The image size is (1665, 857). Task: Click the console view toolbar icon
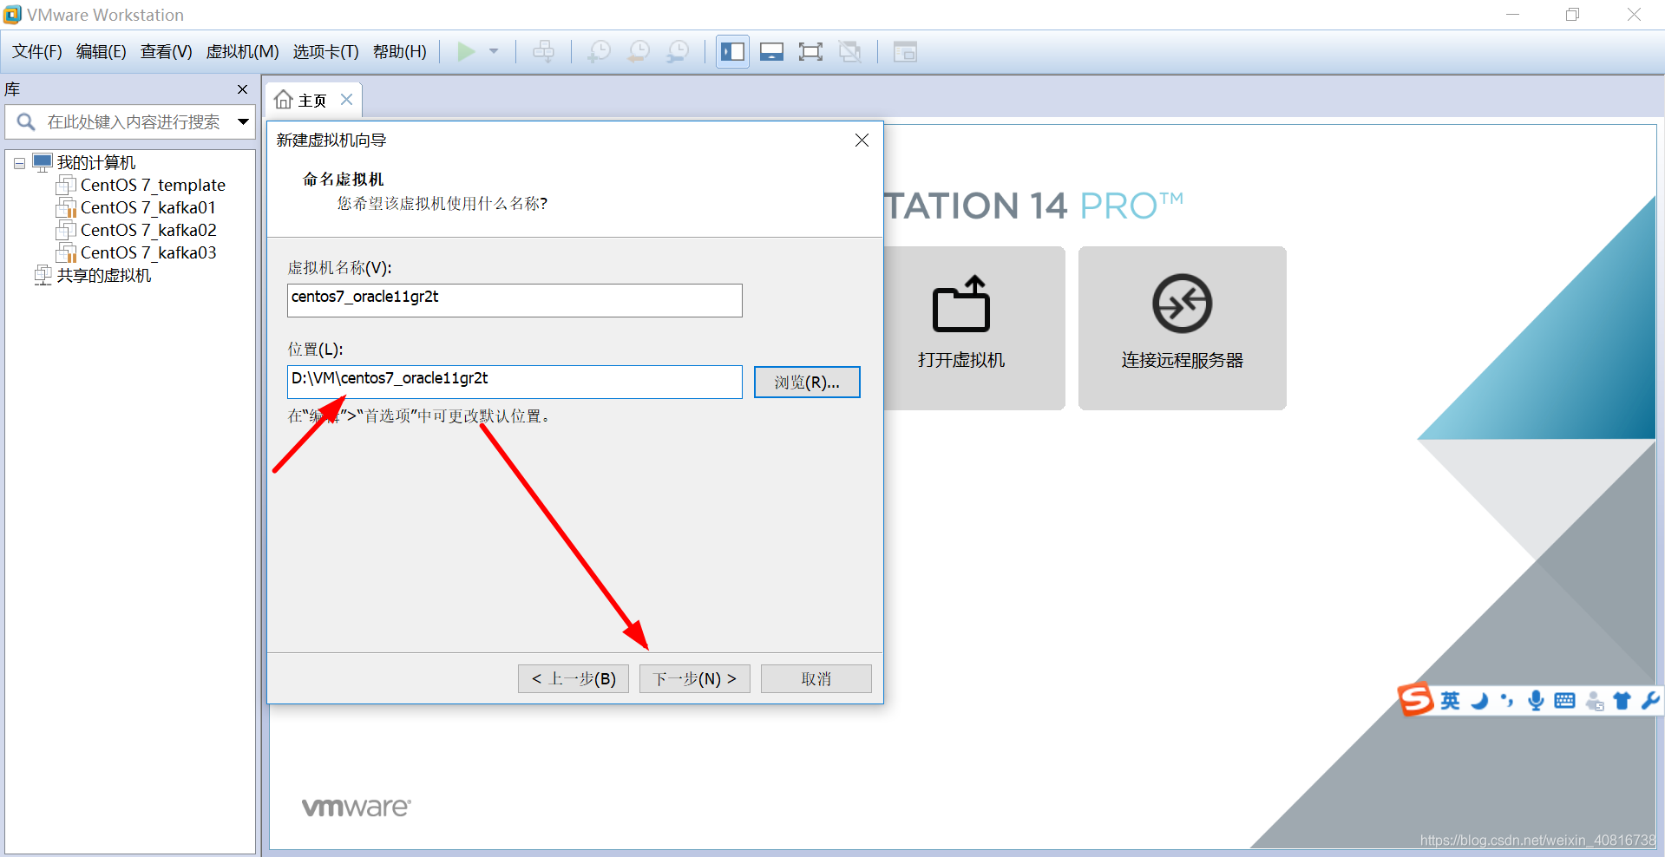[x=905, y=52]
